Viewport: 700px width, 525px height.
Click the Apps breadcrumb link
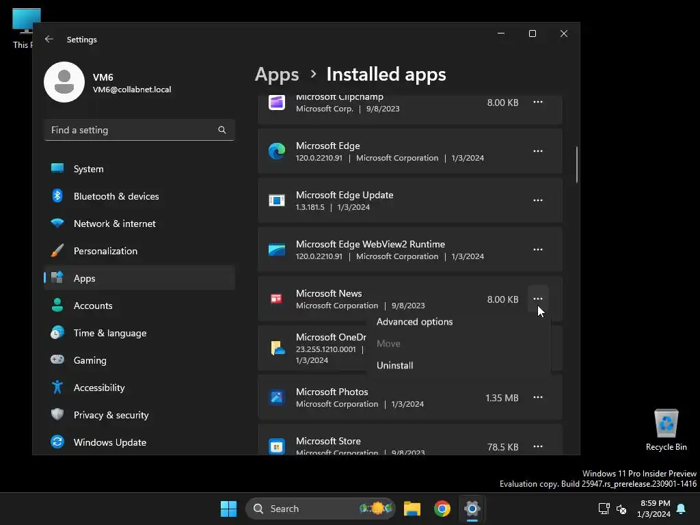click(277, 75)
